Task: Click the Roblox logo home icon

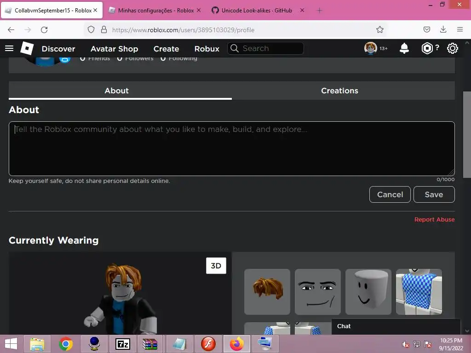Action: pyautogui.click(x=27, y=48)
